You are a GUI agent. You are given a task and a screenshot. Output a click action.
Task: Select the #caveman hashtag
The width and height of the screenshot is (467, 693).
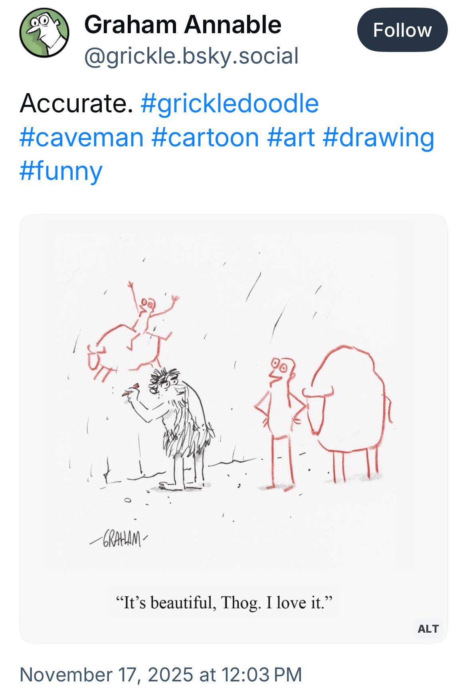coord(81,137)
